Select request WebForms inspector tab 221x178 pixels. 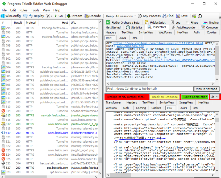coord(165,32)
